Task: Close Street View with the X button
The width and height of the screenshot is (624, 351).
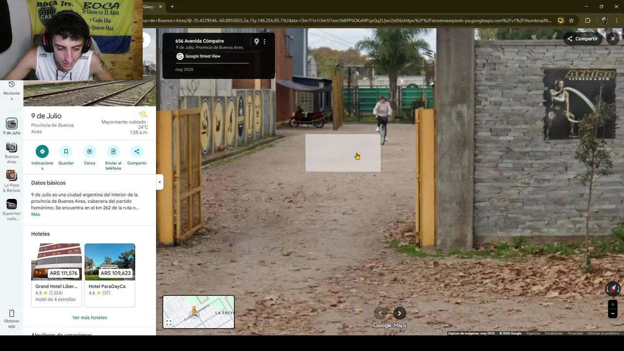Action: (613, 39)
